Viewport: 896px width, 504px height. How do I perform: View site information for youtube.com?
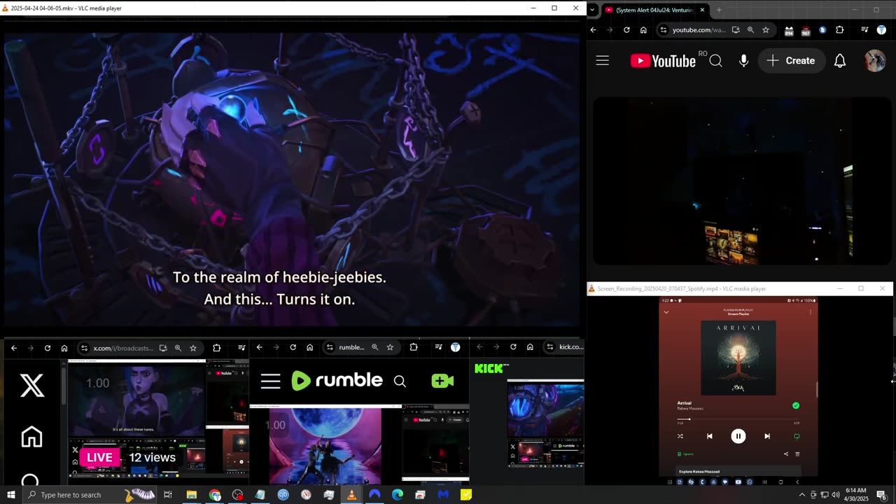pyautogui.click(x=663, y=30)
